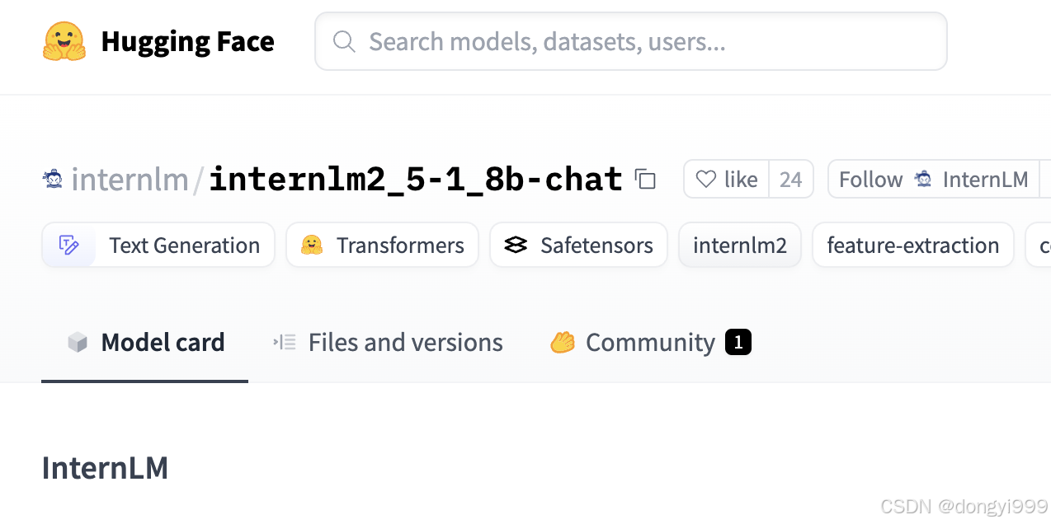Click the Transformers emoji icon

coord(312,245)
